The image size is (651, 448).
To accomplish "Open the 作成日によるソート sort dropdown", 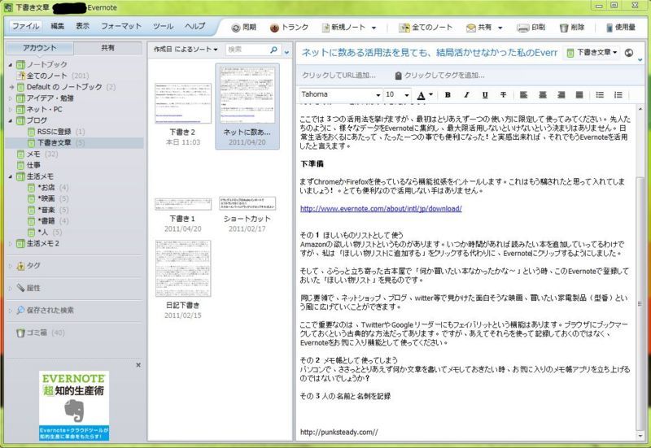I will (186, 50).
